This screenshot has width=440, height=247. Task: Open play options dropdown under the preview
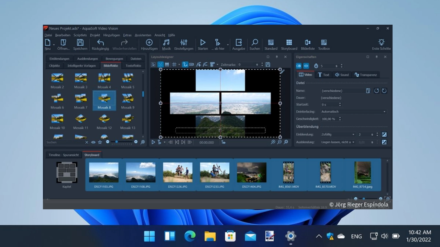tap(165, 142)
